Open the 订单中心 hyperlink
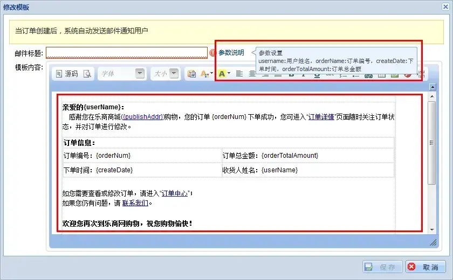453x280 pixels. (x=175, y=193)
